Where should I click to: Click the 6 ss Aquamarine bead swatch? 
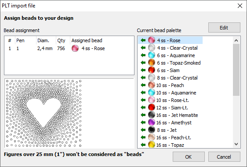[x=152, y=55]
